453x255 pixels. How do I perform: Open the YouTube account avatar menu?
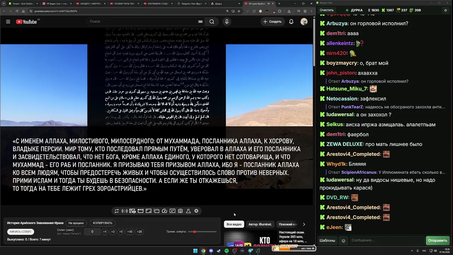[x=304, y=22]
